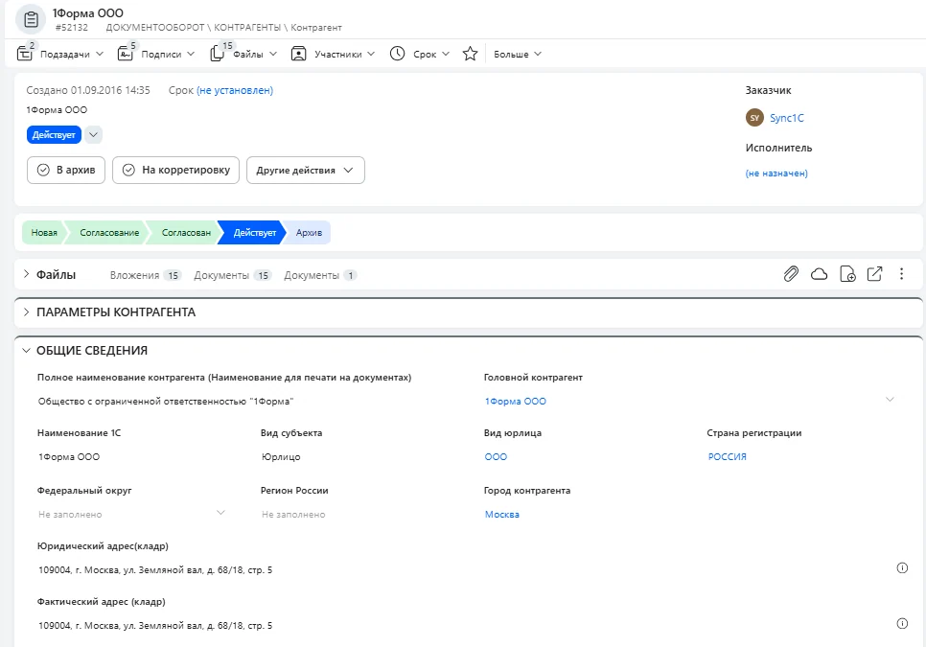The image size is (926, 647).
Task: Click the create new document icon
Action: coord(847,274)
